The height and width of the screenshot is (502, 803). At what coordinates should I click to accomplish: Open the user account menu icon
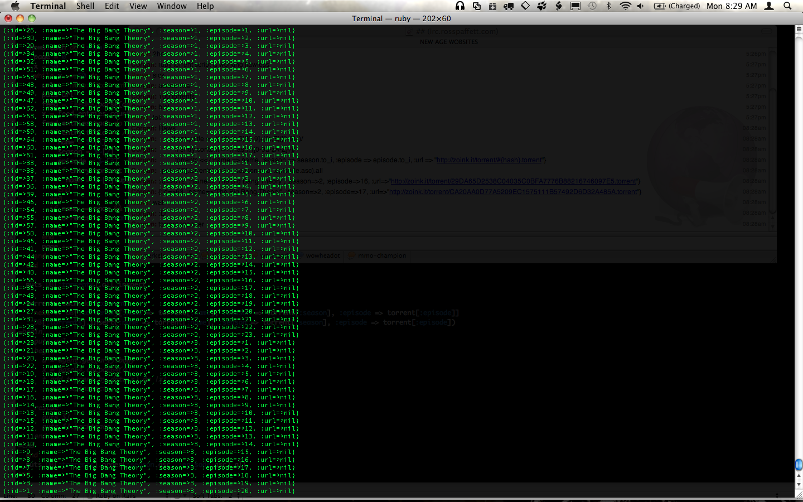click(769, 6)
